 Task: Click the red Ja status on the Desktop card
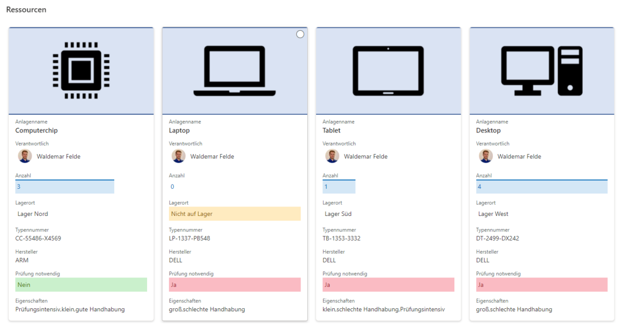pyautogui.click(x=541, y=284)
